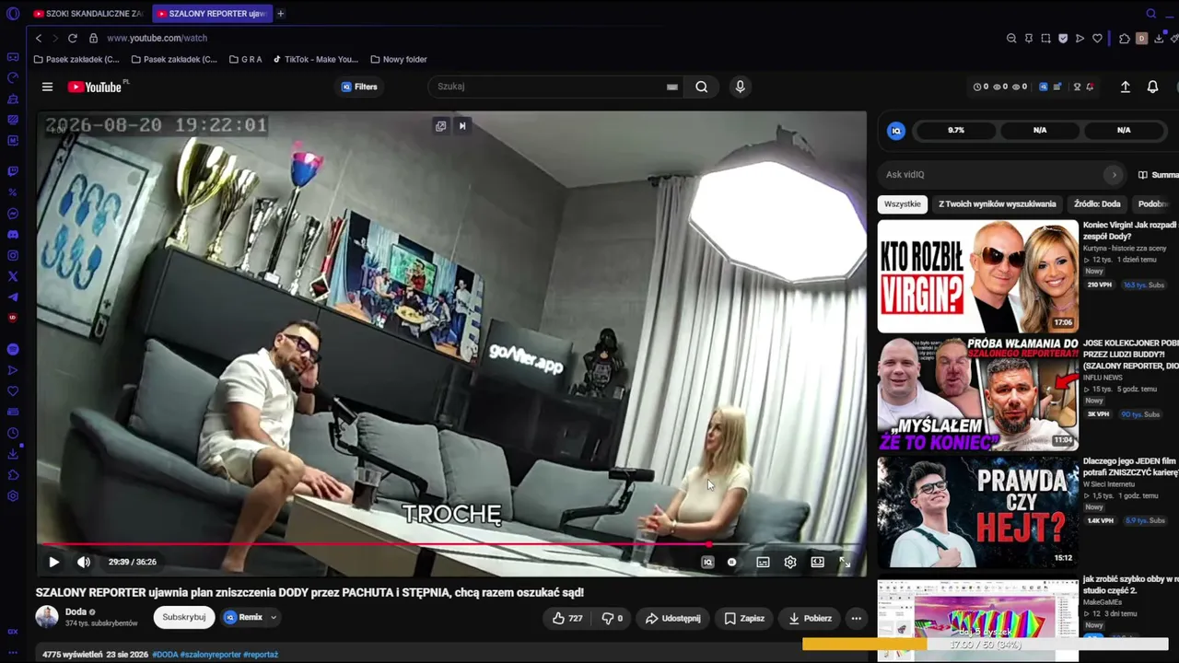Click the #szalonyreporter hashtag
1179x663 pixels.
click(x=211, y=655)
